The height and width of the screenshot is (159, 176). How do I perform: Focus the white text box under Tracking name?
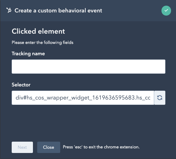pos(89,67)
